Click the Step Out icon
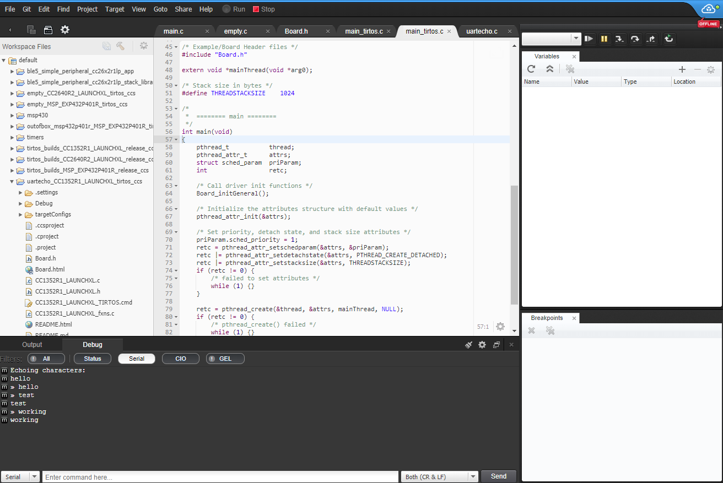723x483 pixels. tap(651, 39)
